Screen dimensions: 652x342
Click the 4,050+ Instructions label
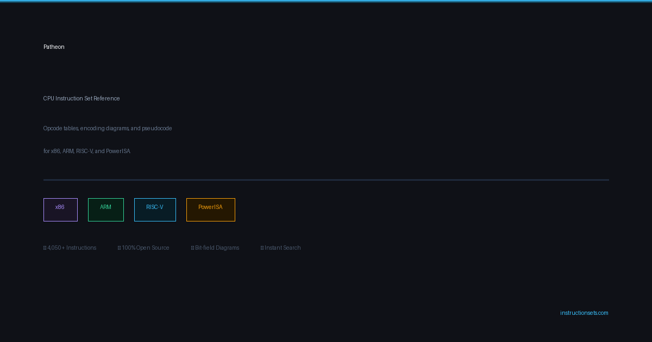[72, 248]
